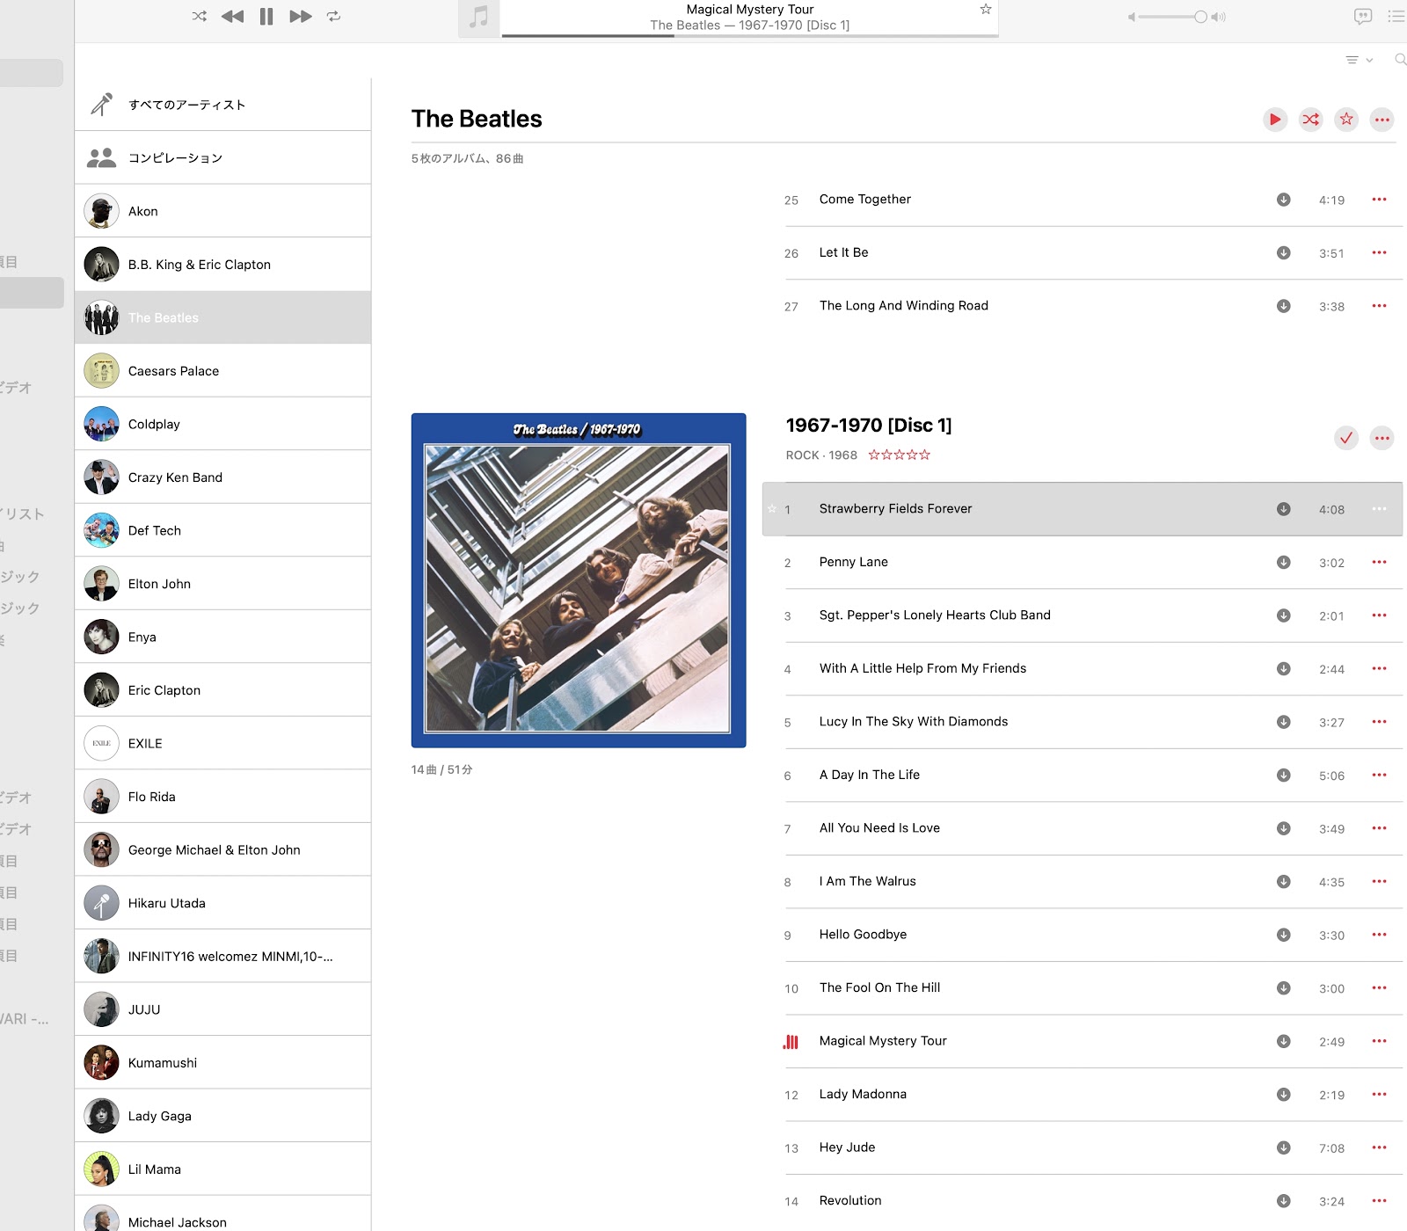The image size is (1407, 1231).
Task: Click the 1967-1970 album artwork
Action: coord(579,580)
